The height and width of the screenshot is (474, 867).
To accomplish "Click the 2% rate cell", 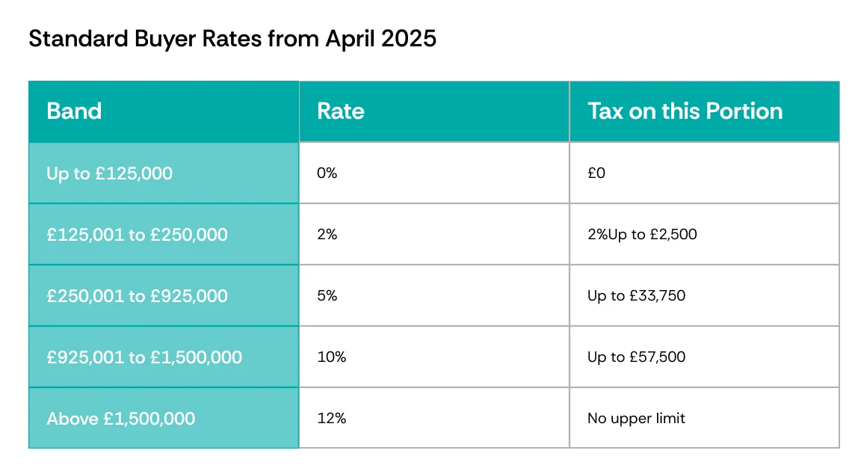I will click(x=434, y=235).
